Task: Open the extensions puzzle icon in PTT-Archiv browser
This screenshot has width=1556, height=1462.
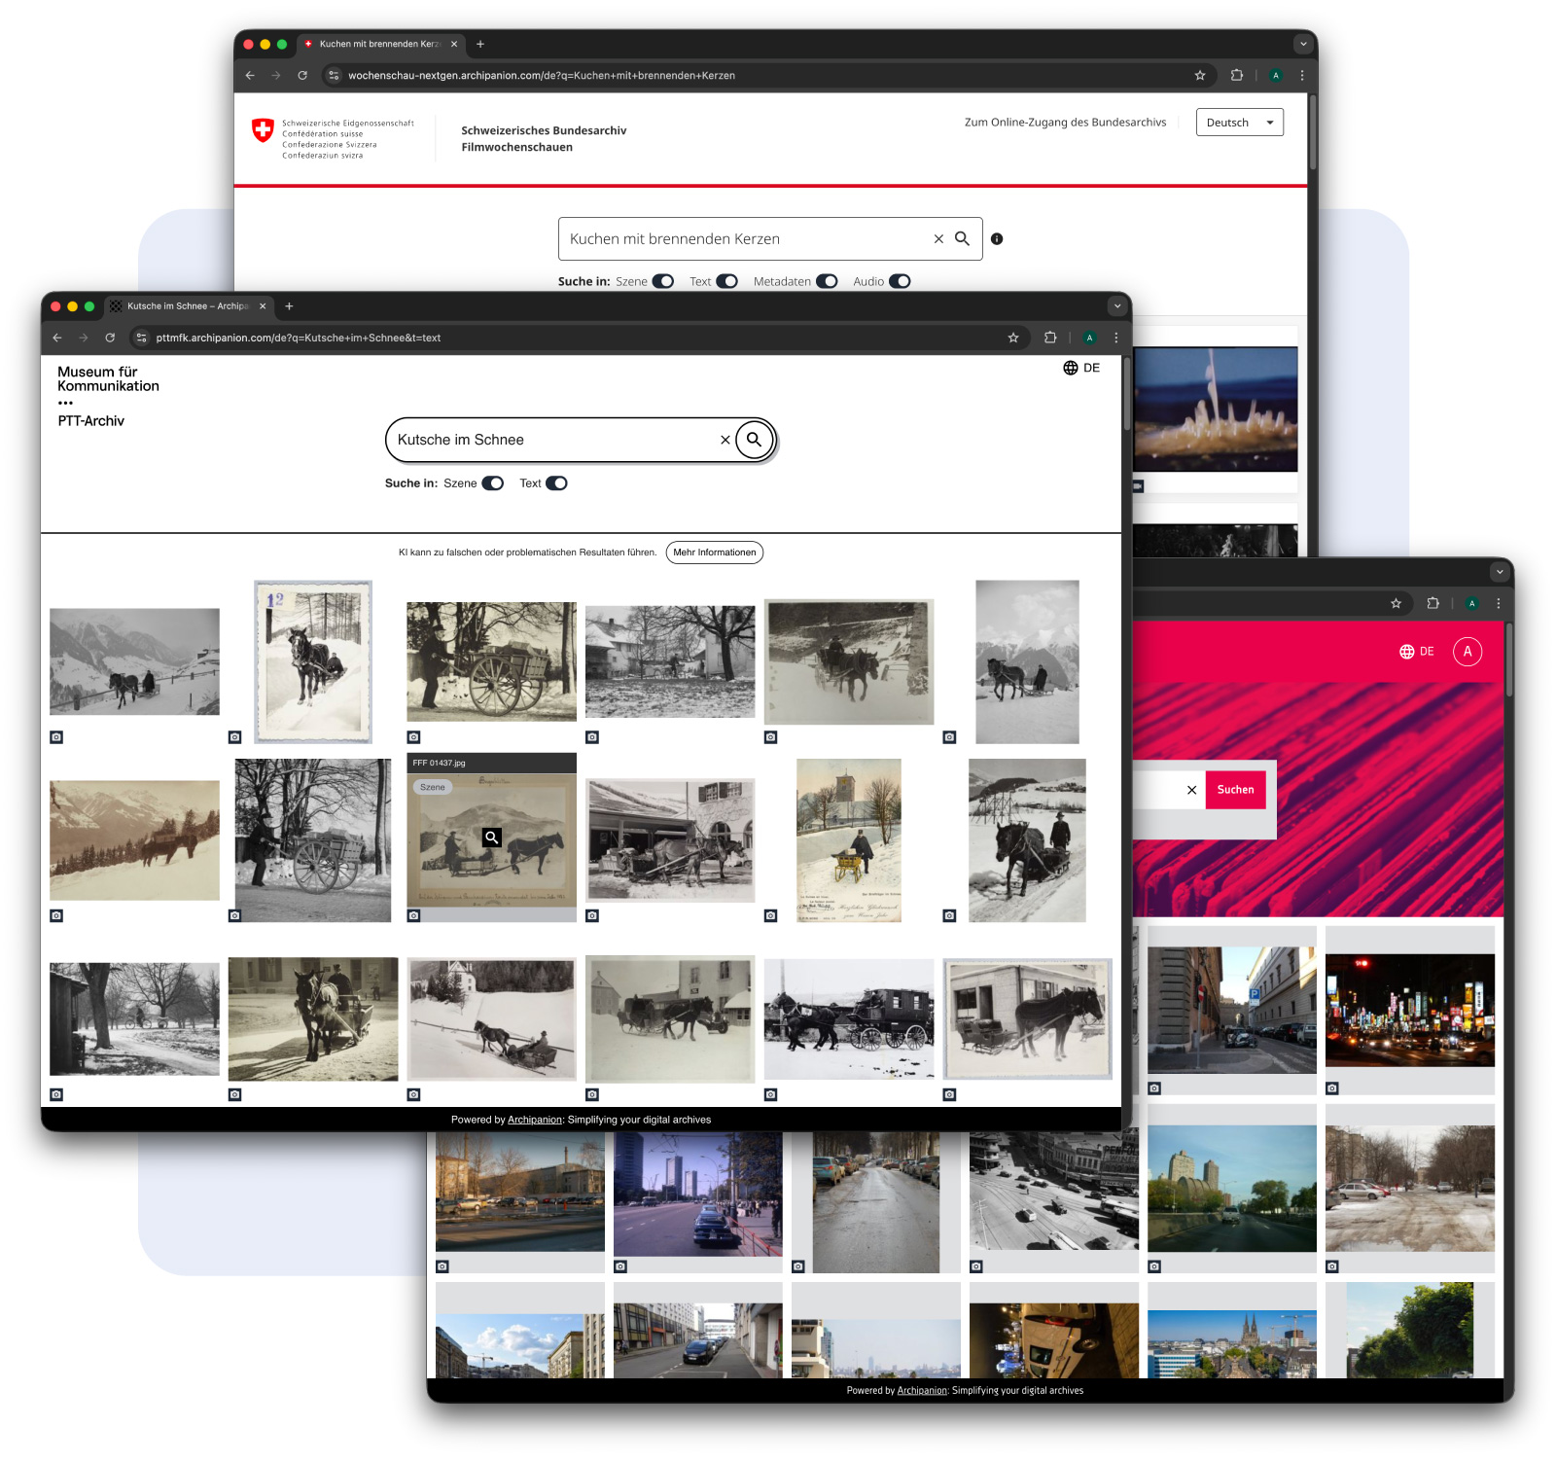Action: (1050, 338)
